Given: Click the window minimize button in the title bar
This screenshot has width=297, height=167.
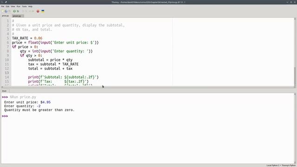Looking at the screenshot, I should tap(287, 2).
